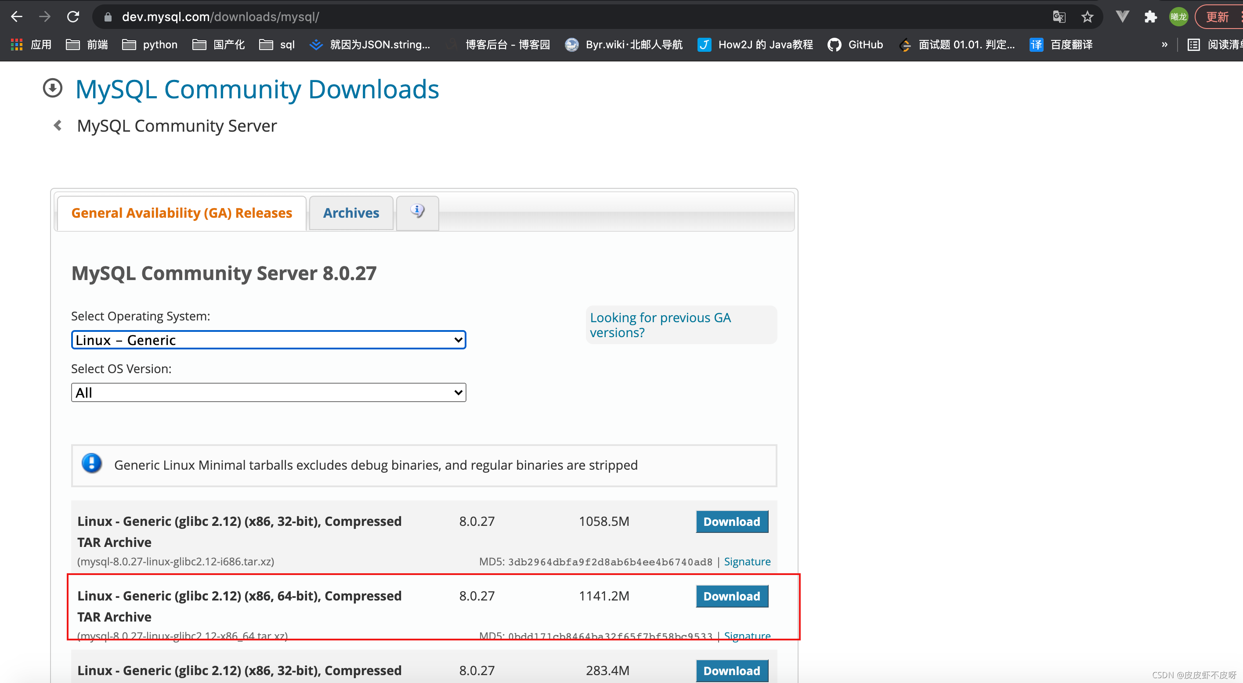Open the 百度翻译 bookmark
Image resolution: width=1243 pixels, height=683 pixels.
(x=1061, y=45)
